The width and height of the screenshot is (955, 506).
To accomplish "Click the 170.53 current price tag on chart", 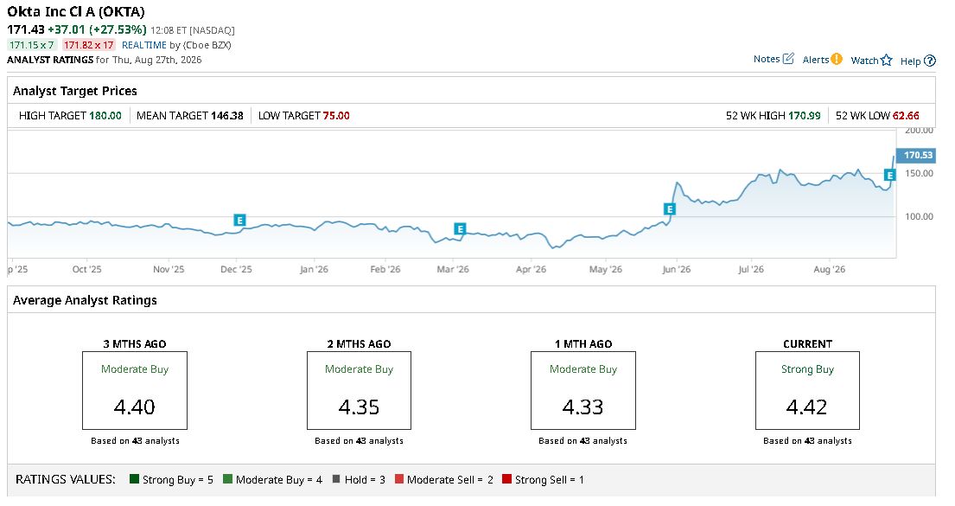I will (x=916, y=156).
